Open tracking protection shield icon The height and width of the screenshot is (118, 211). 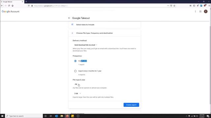[29, 6]
